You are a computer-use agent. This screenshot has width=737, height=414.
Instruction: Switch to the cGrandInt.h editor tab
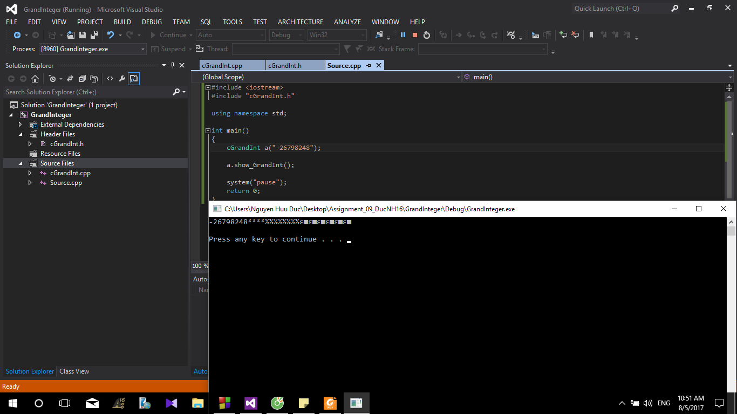pyautogui.click(x=285, y=65)
